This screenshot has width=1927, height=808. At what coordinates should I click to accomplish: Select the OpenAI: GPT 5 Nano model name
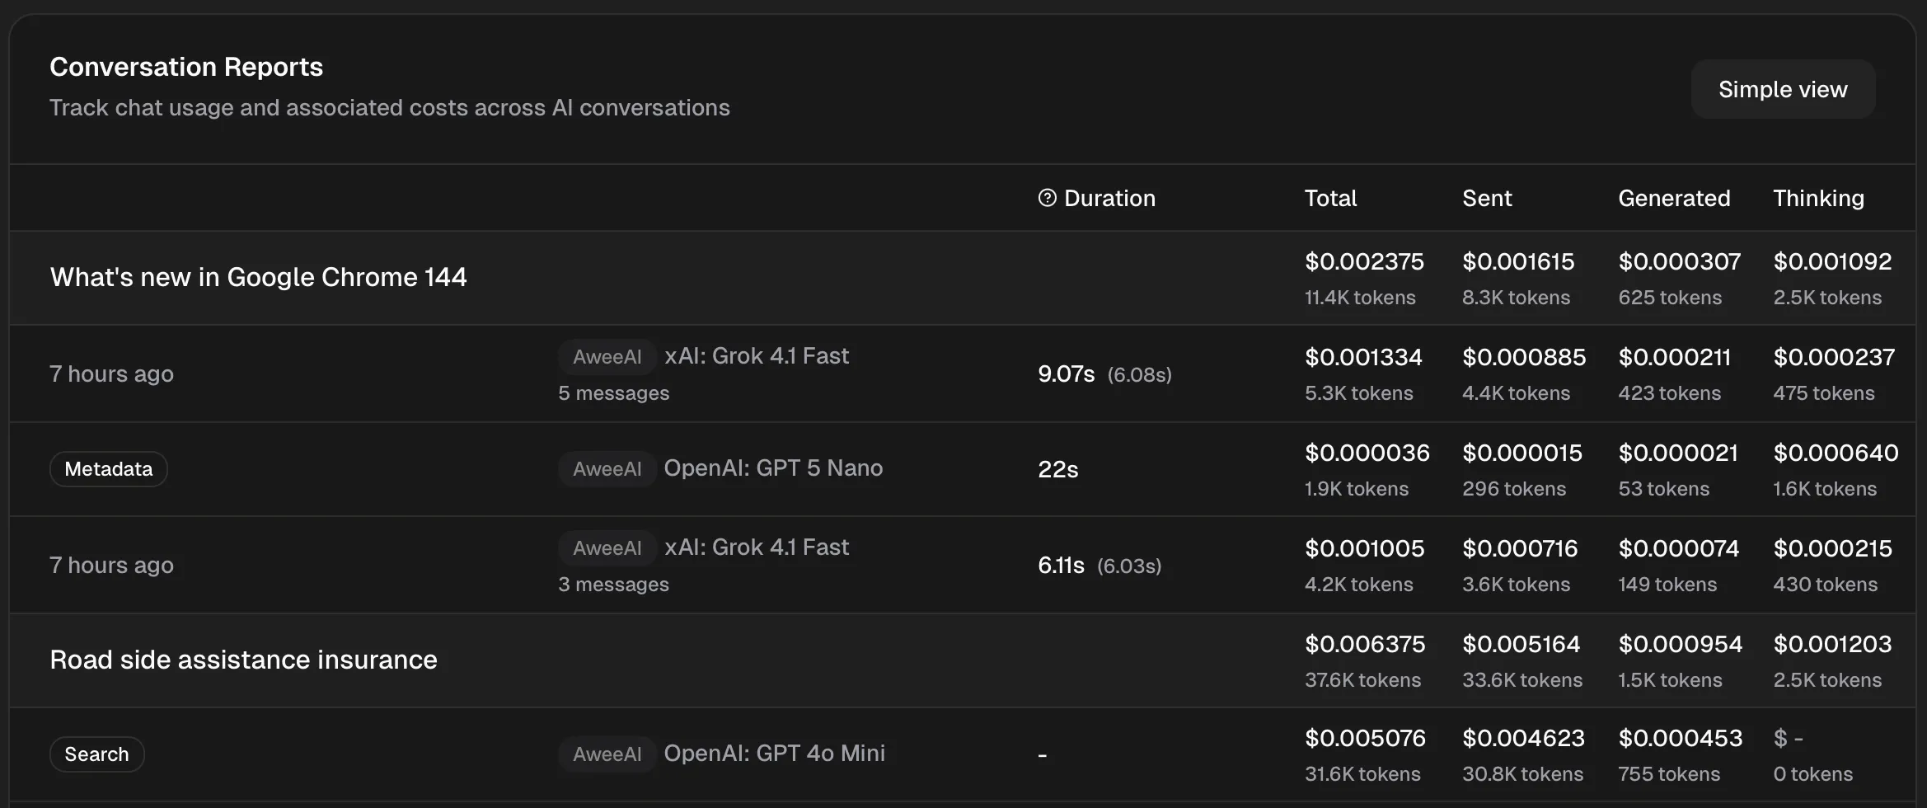point(772,468)
